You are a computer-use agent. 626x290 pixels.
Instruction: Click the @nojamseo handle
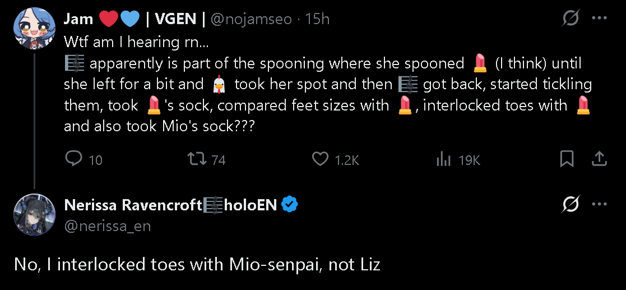pyautogui.click(x=251, y=19)
